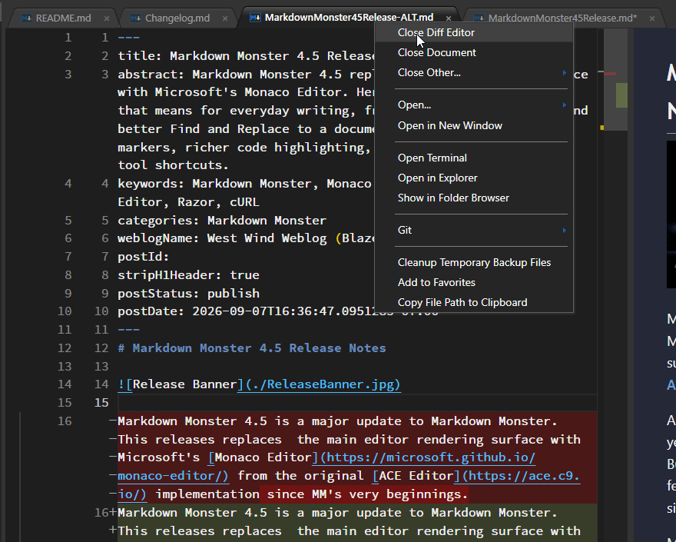The image size is (676, 542).
Task: Close the MarkdownMonster45Release-ALT.md tab
Action: (449, 18)
